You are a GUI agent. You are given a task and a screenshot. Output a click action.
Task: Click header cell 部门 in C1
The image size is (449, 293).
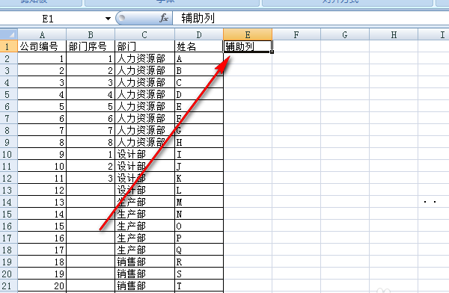click(144, 46)
